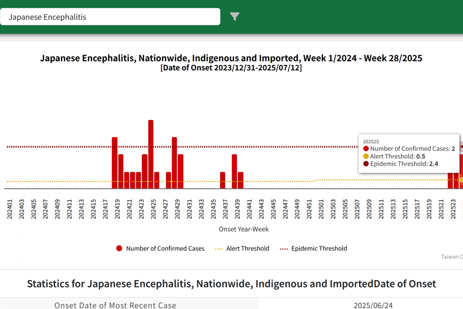The width and height of the screenshot is (463, 309).
Task: Click the Taiwan CDC credit link
Action: (452, 256)
